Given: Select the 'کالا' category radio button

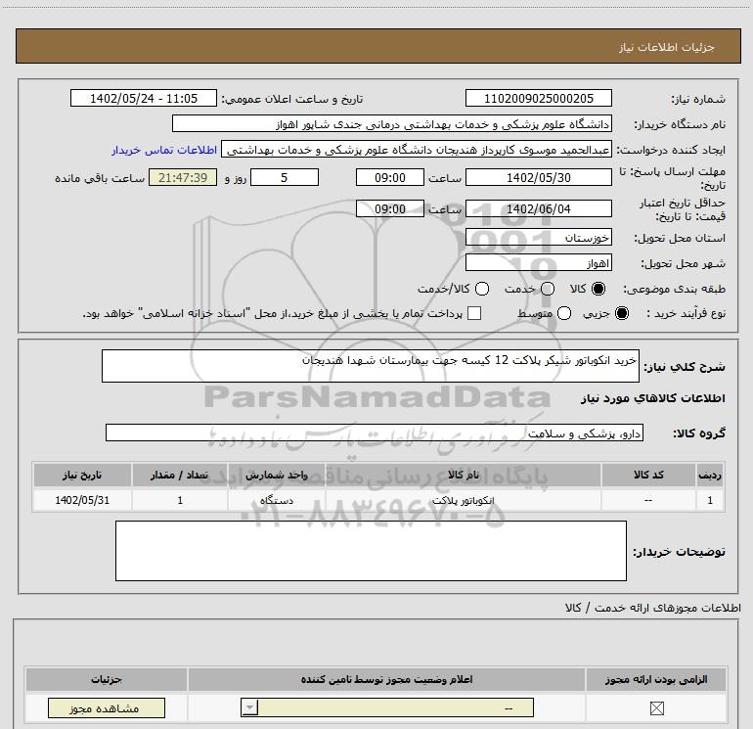Looking at the screenshot, I should pos(598,289).
